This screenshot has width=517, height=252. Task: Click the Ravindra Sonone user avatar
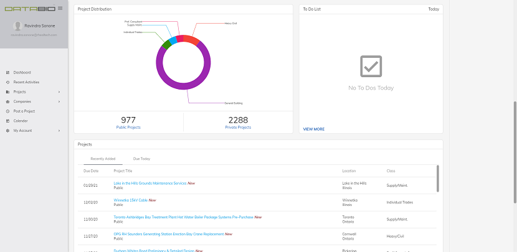17,26
